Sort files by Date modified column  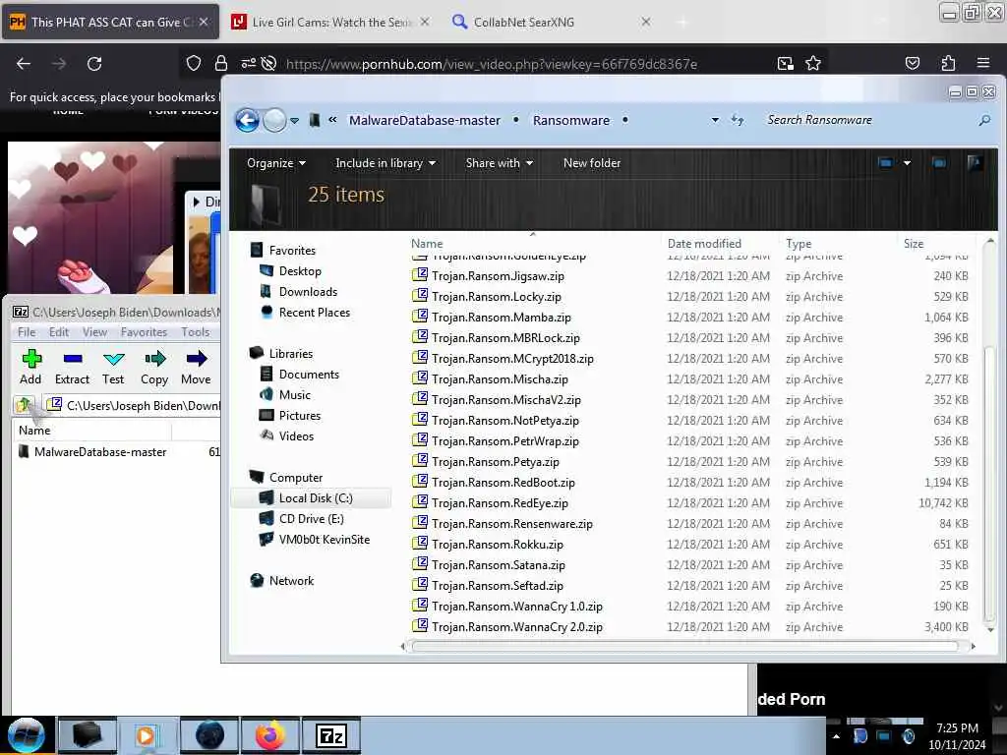pyautogui.click(x=704, y=244)
